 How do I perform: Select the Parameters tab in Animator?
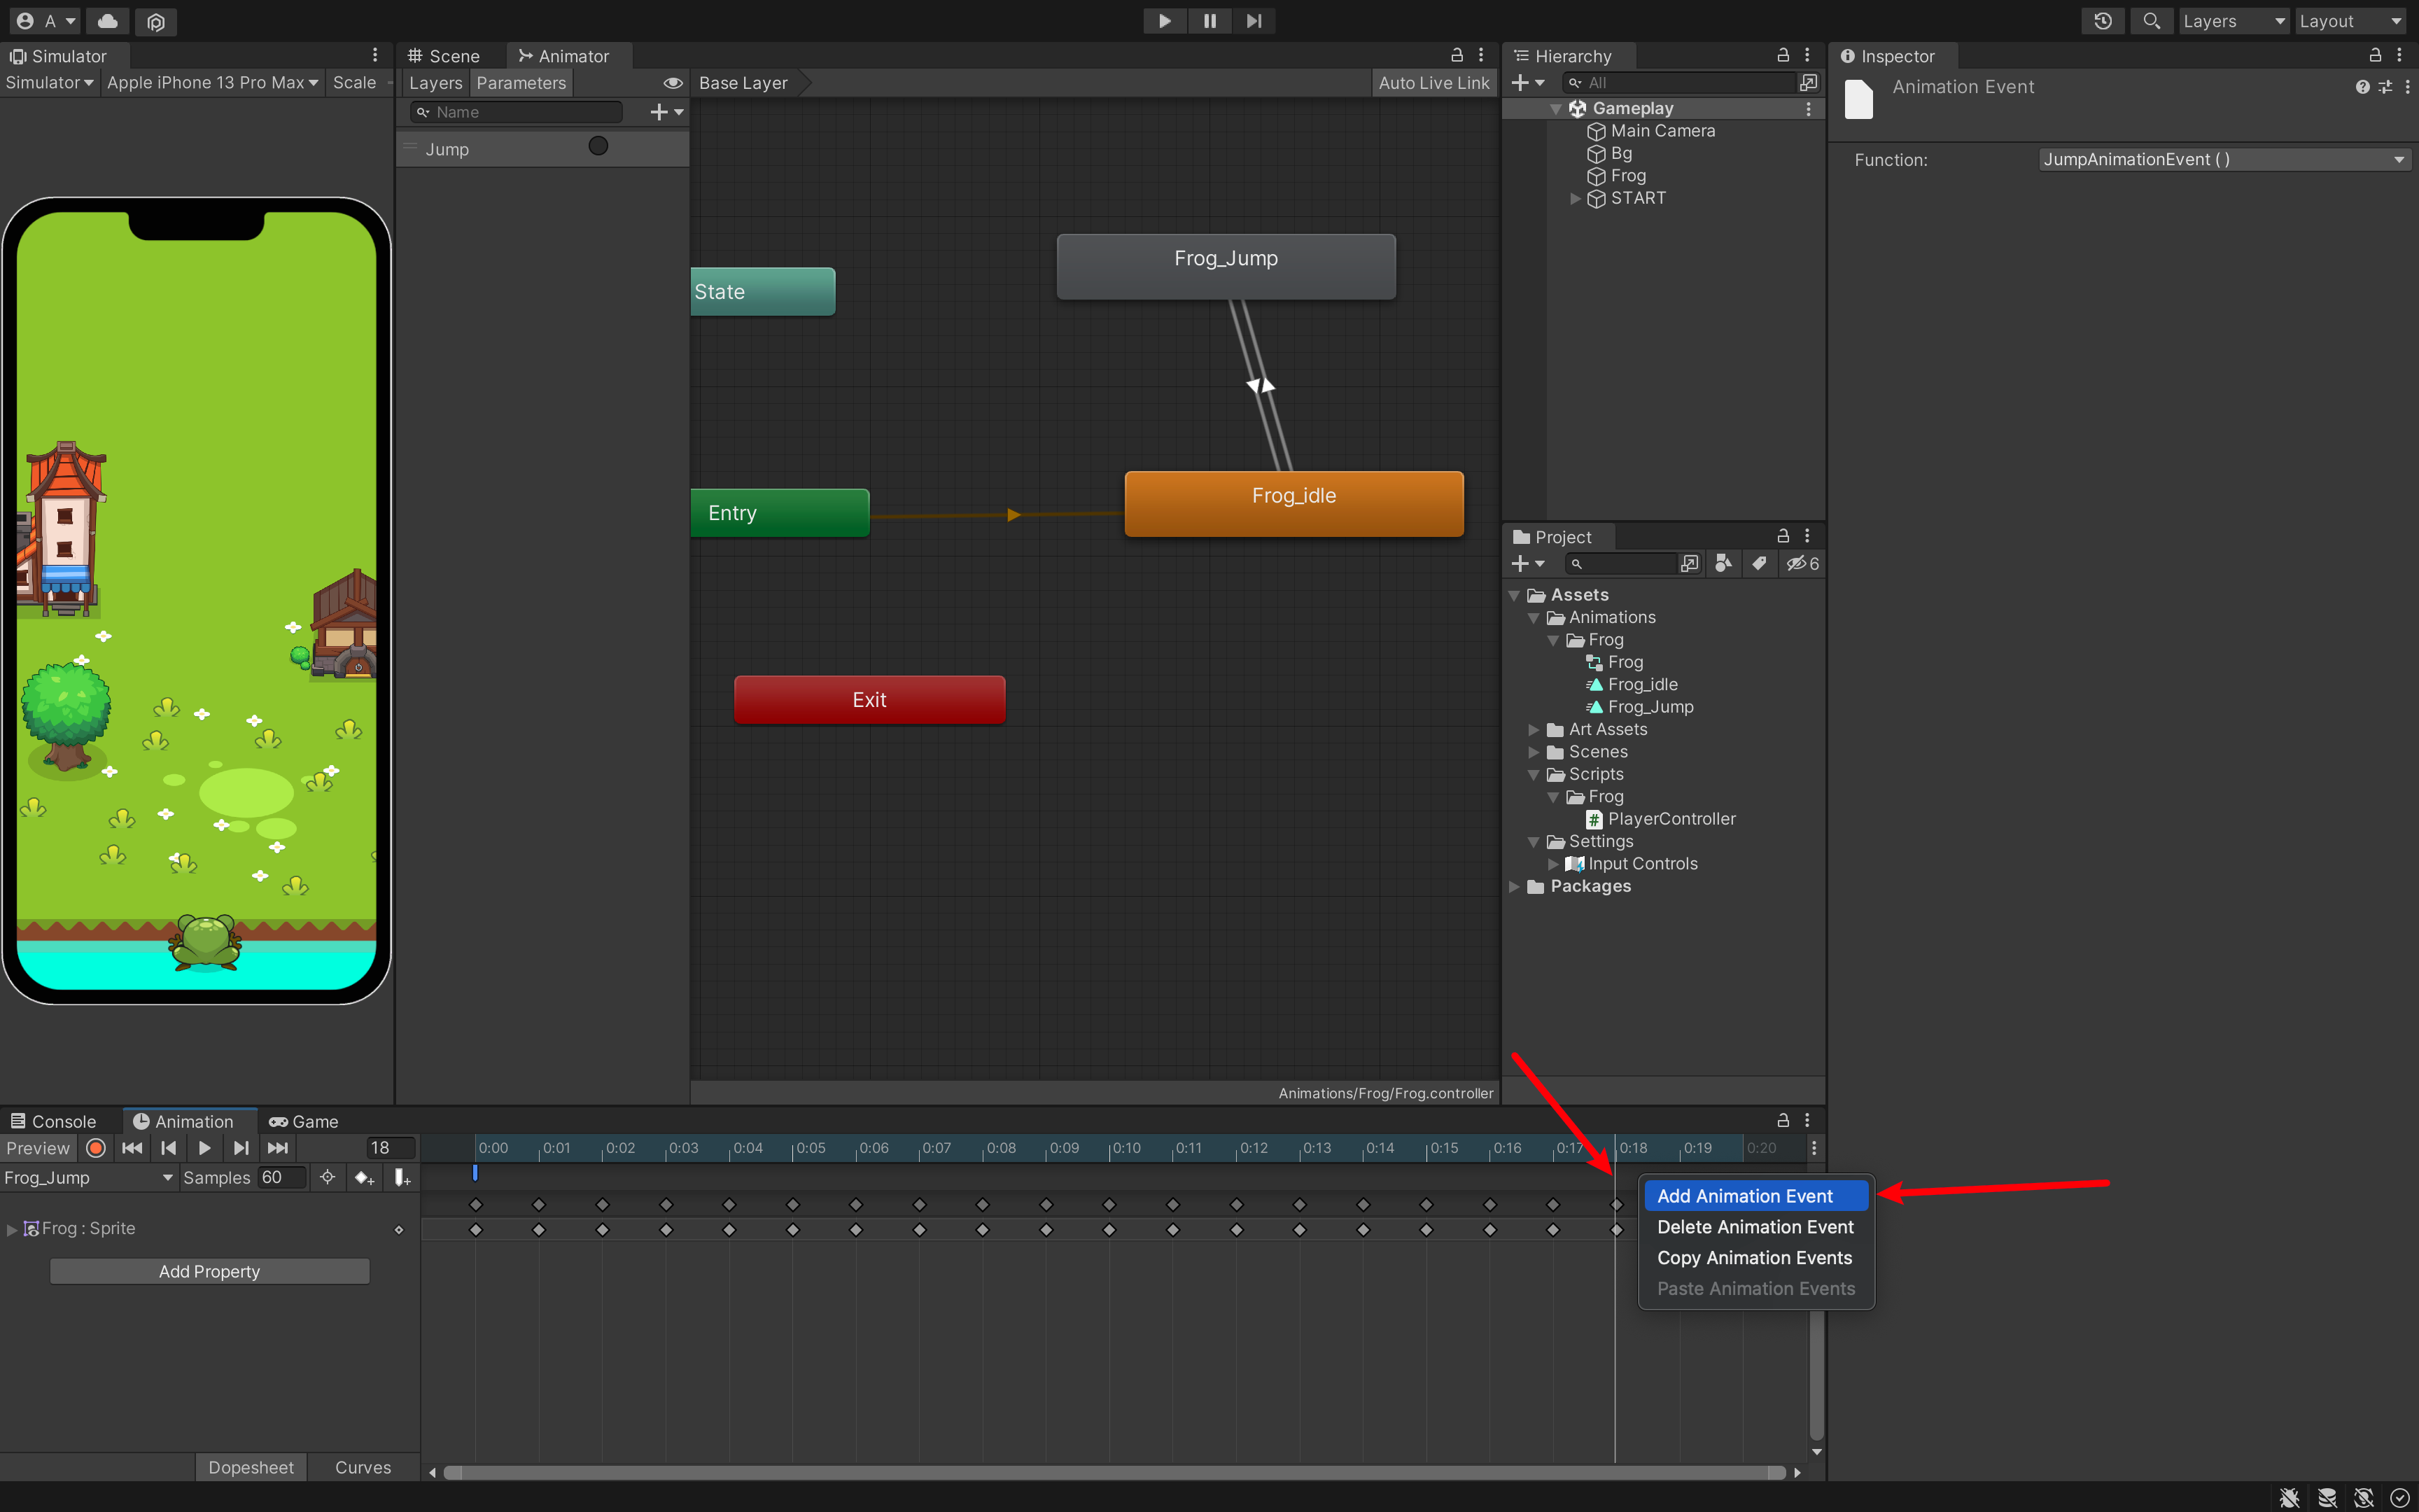pos(521,83)
